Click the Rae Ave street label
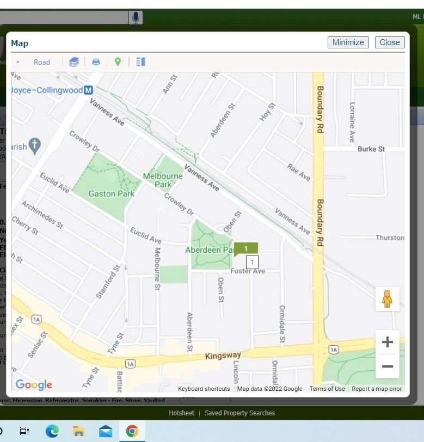 pos(299,172)
